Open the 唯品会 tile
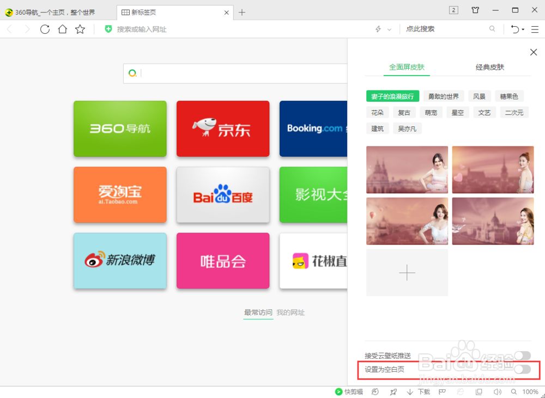Viewport: 545px width, 398px height. pos(223,260)
